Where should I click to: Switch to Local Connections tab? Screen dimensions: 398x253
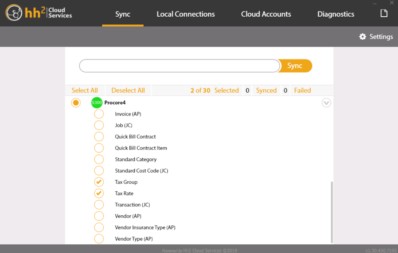pyautogui.click(x=185, y=14)
